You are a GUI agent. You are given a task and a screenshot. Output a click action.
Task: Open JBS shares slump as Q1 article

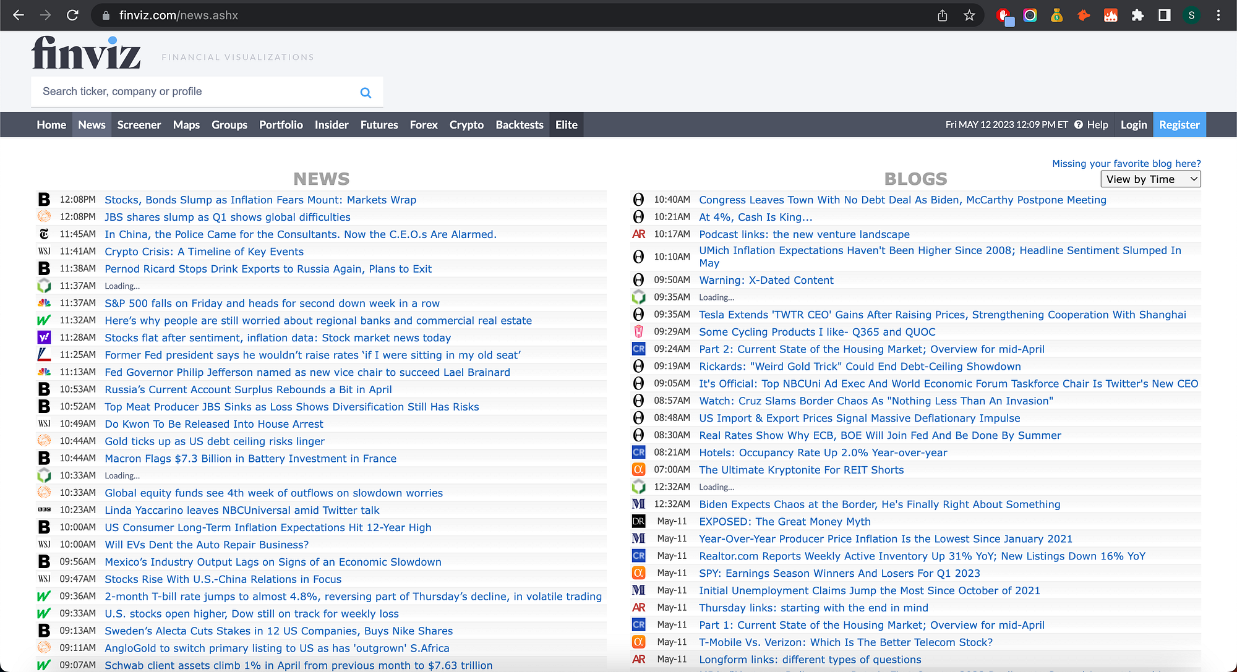click(x=228, y=217)
